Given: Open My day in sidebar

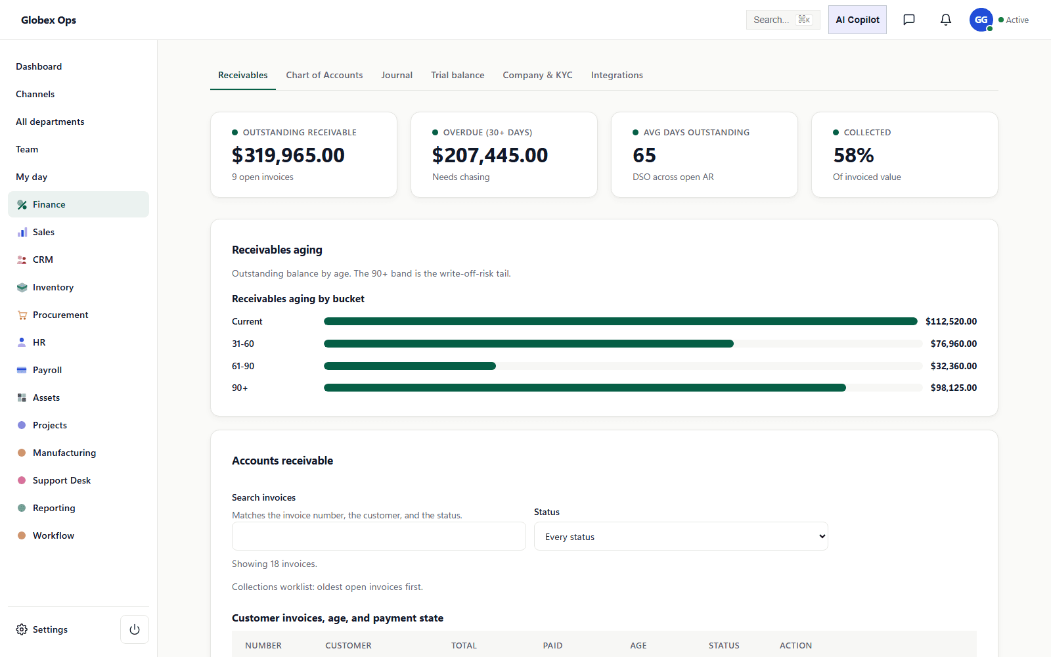Looking at the screenshot, I should click(x=78, y=177).
